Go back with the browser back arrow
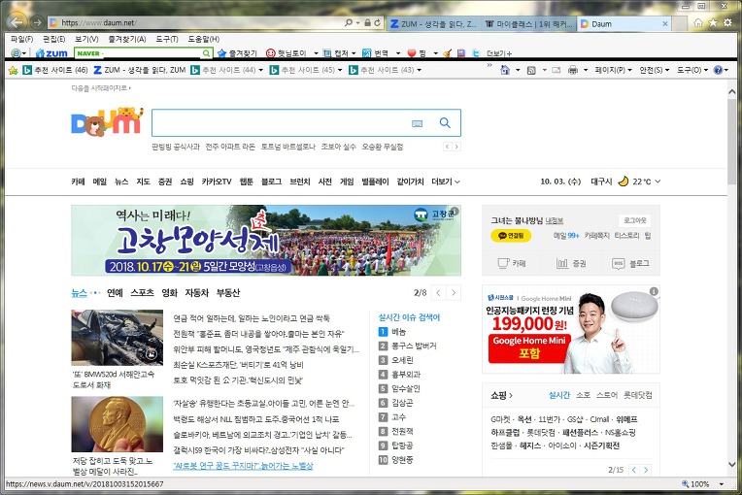 pyautogui.click(x=17, y=22)
